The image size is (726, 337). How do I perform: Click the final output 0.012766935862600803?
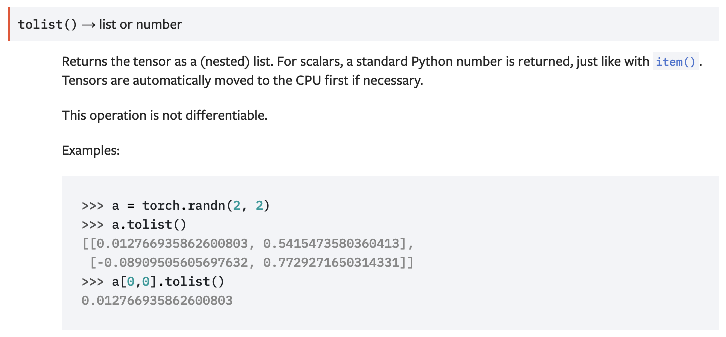click(x=157, y=301)
